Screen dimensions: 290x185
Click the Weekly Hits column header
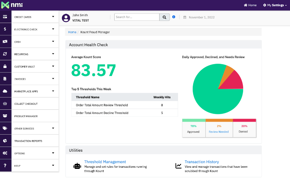click(162, 97)
